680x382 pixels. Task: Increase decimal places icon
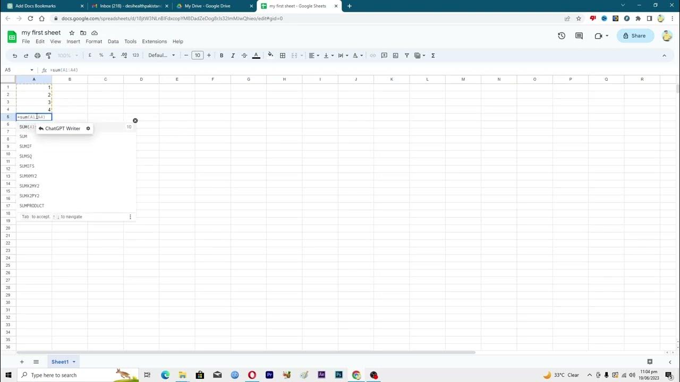pos(124,55)
